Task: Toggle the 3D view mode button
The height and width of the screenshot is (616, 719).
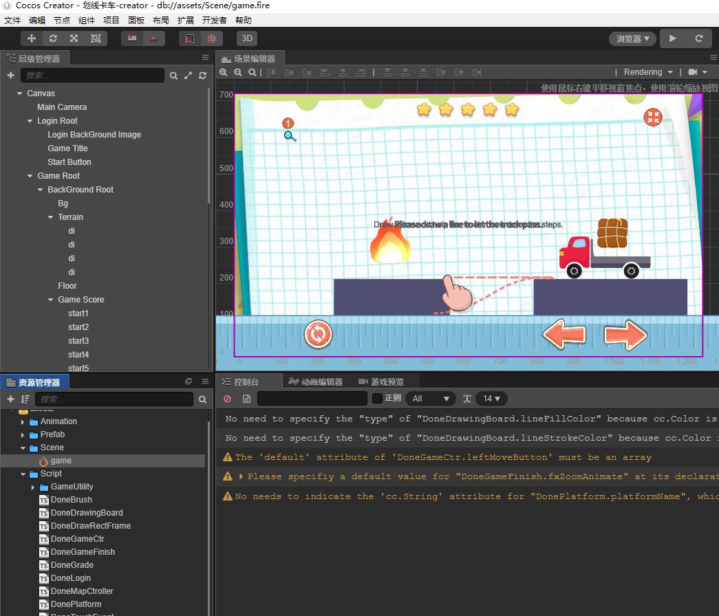Action: pyautogui.click(x=246, y=38)
